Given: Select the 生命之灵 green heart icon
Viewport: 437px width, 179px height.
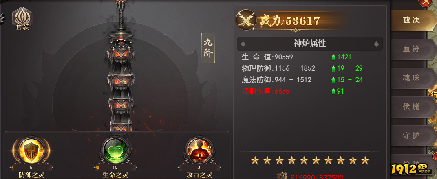Looking at the screenshot, I should (115, 151).
